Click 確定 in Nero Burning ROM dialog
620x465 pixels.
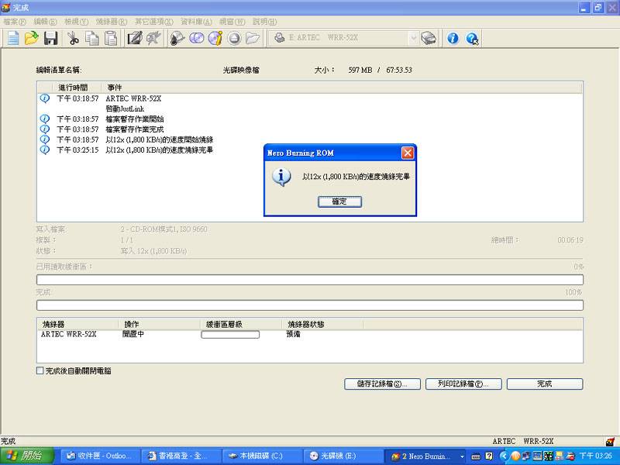pyautogui.click(x=339, y=201)
